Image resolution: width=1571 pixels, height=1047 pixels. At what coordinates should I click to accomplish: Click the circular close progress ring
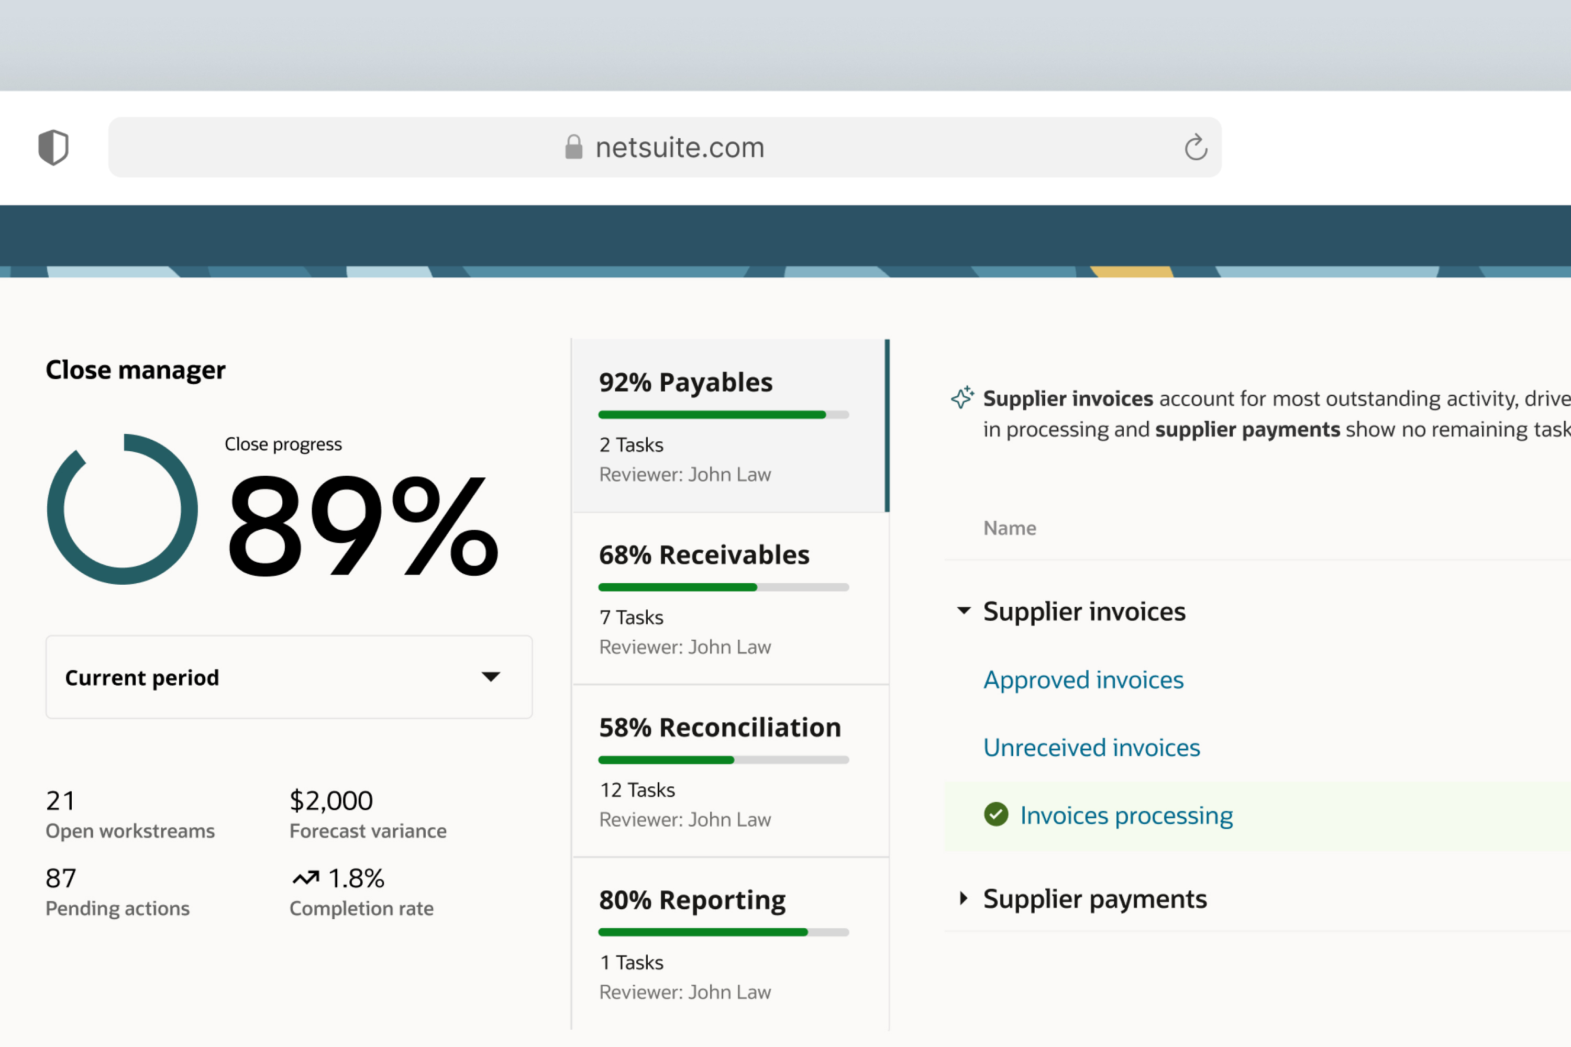pyautogui.click(x=122, y=509)
